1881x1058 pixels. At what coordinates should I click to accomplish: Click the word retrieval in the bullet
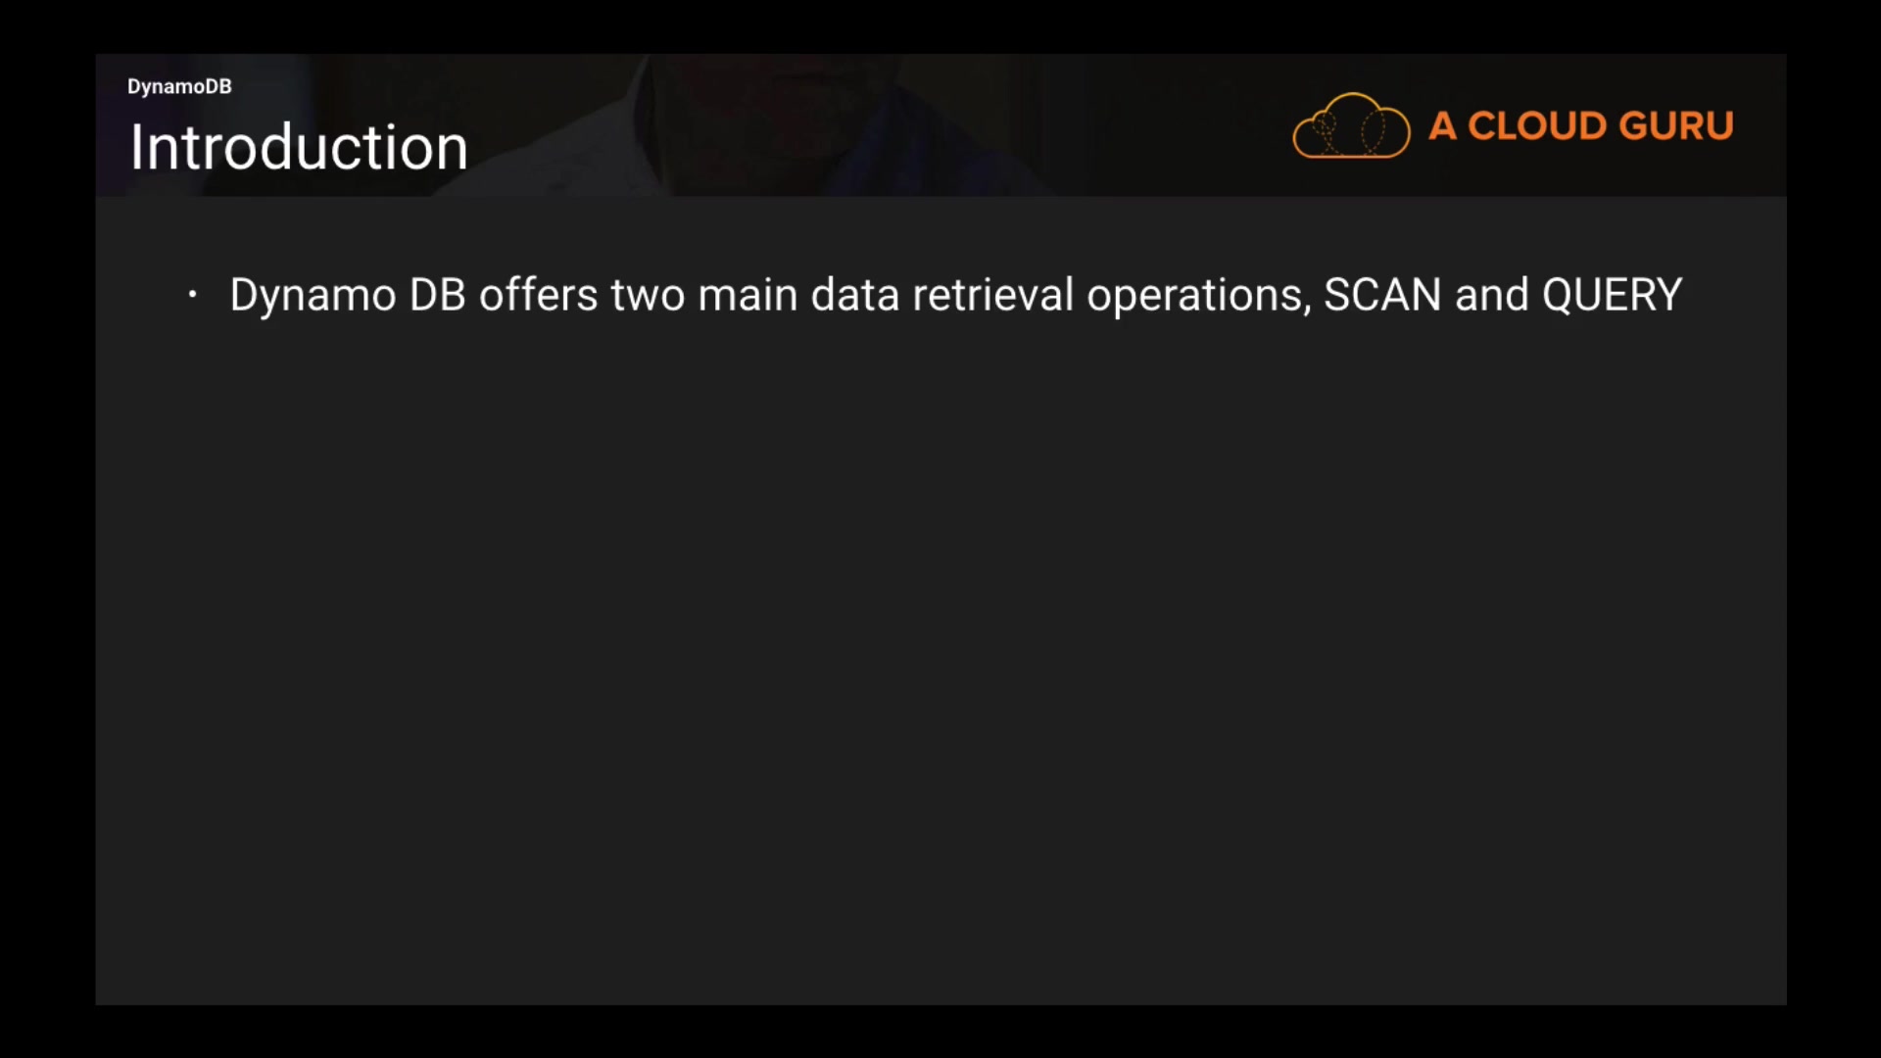(x=992, y=295)
